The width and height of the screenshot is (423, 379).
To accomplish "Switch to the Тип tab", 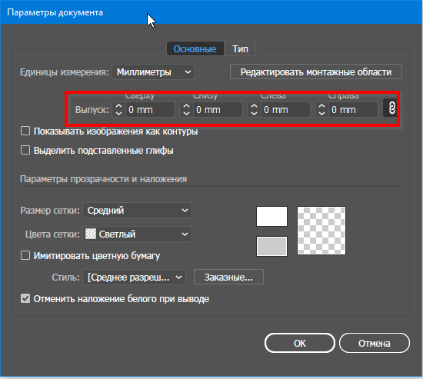I will pos(240,49).
